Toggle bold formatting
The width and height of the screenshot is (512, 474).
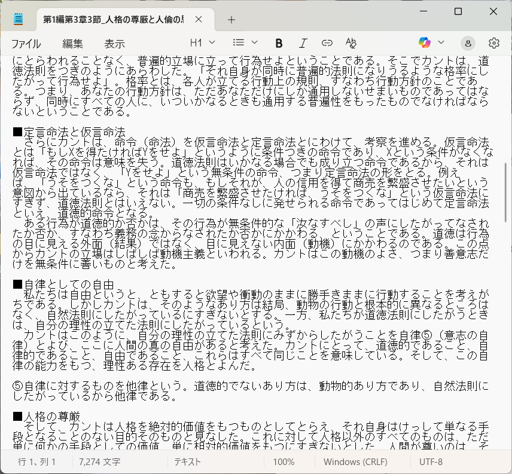[279, 43]
